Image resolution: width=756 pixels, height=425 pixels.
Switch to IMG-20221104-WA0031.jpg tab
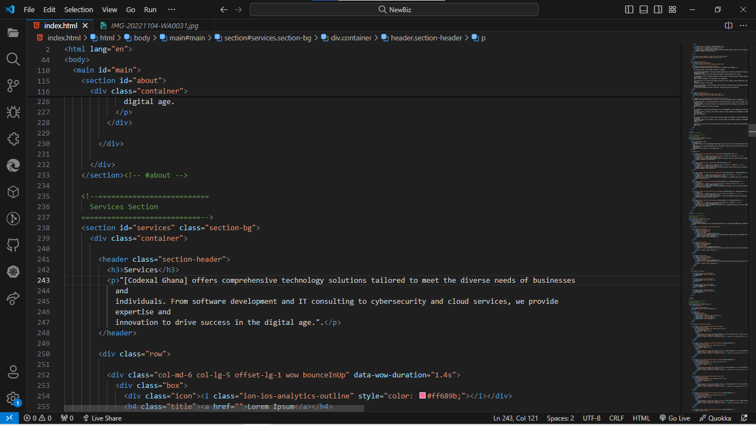point(154,25)
